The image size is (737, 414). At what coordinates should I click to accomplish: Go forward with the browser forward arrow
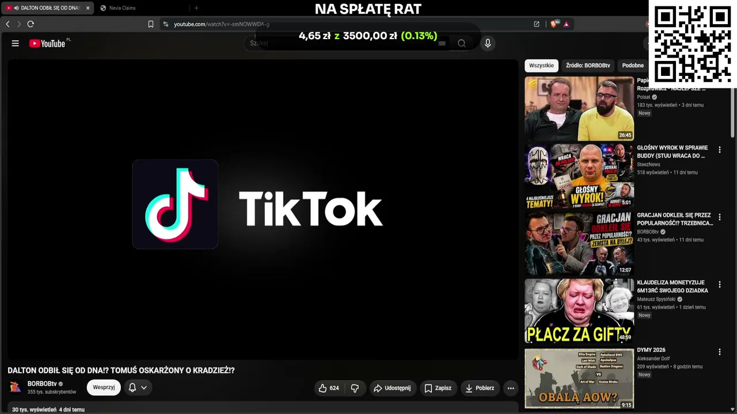(x=19, y=24)
